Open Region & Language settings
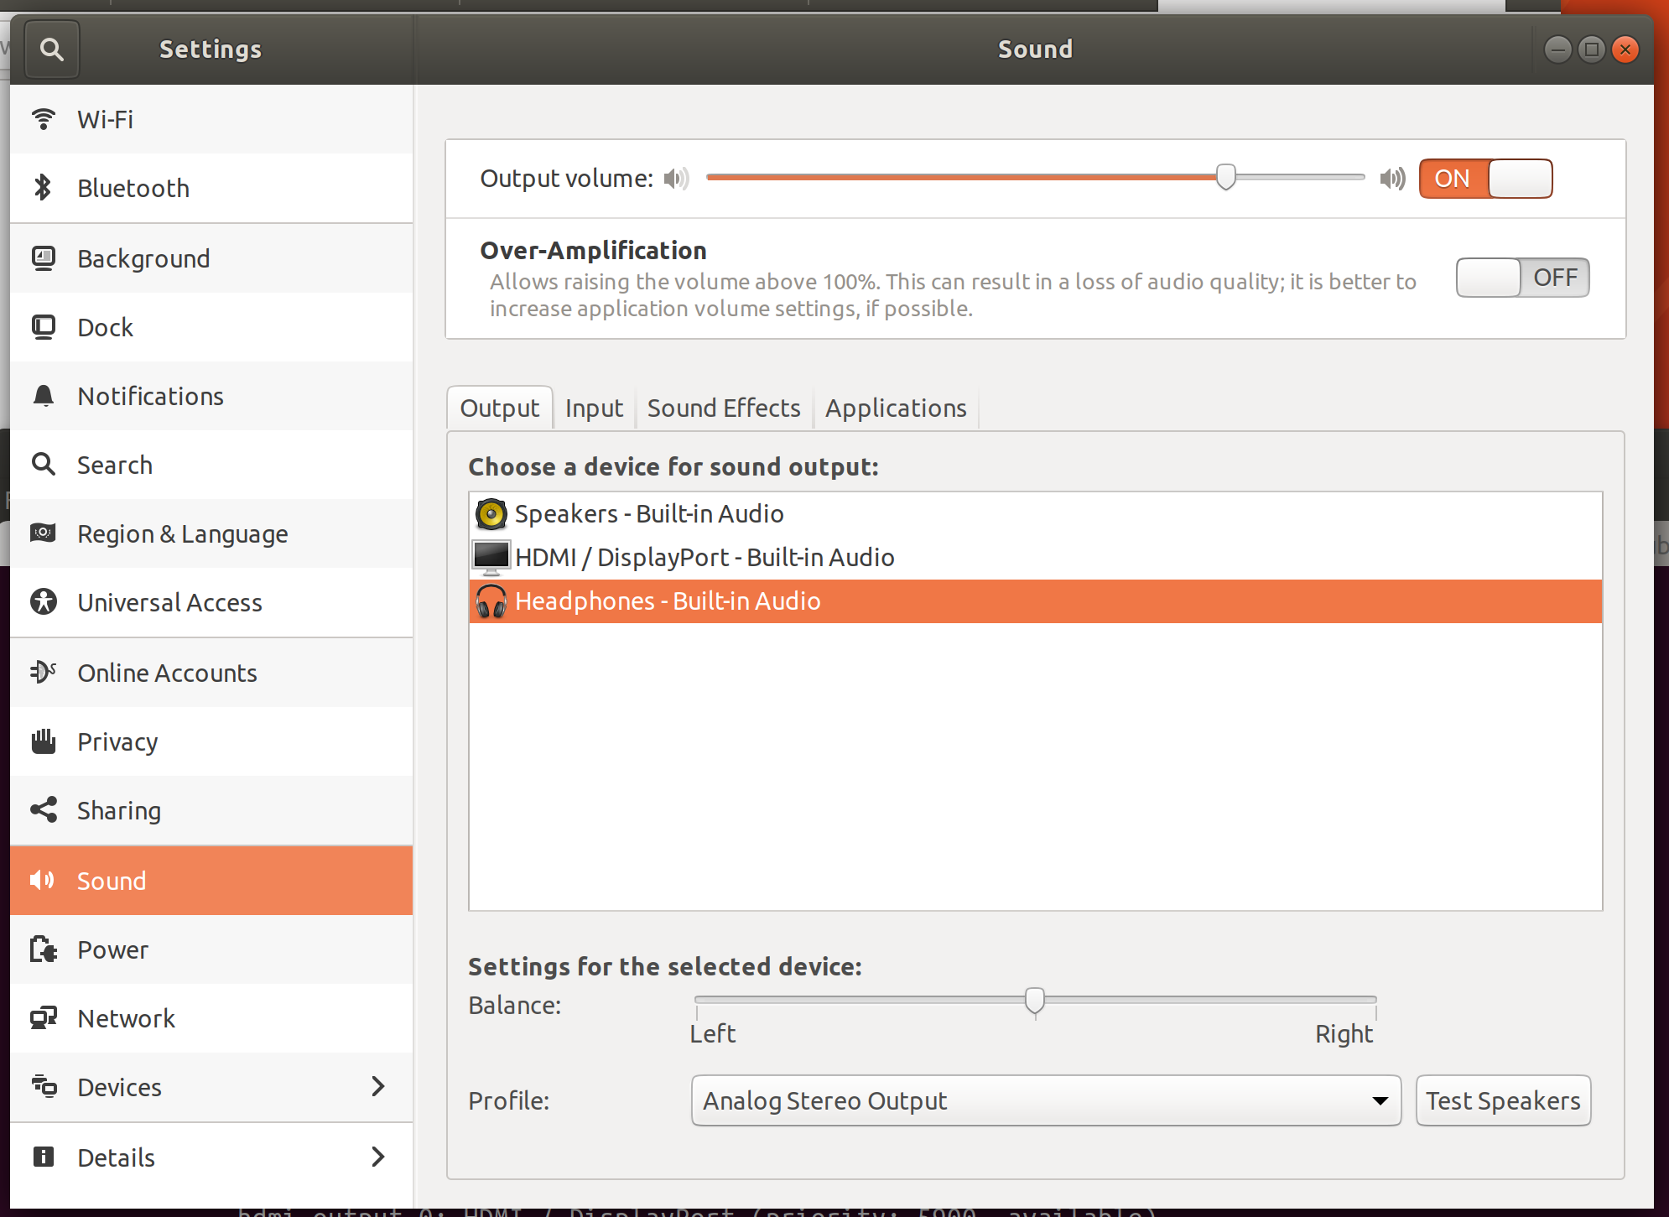The image size is (1669, 1217). click(182, 533)
